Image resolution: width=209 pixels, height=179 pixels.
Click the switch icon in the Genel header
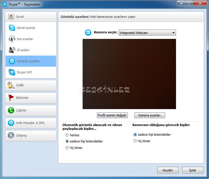[11, 17]
